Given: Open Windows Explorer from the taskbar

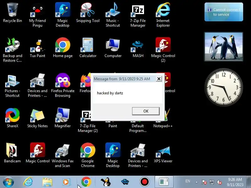Looking at the screenshot, I should pos(47,182).
